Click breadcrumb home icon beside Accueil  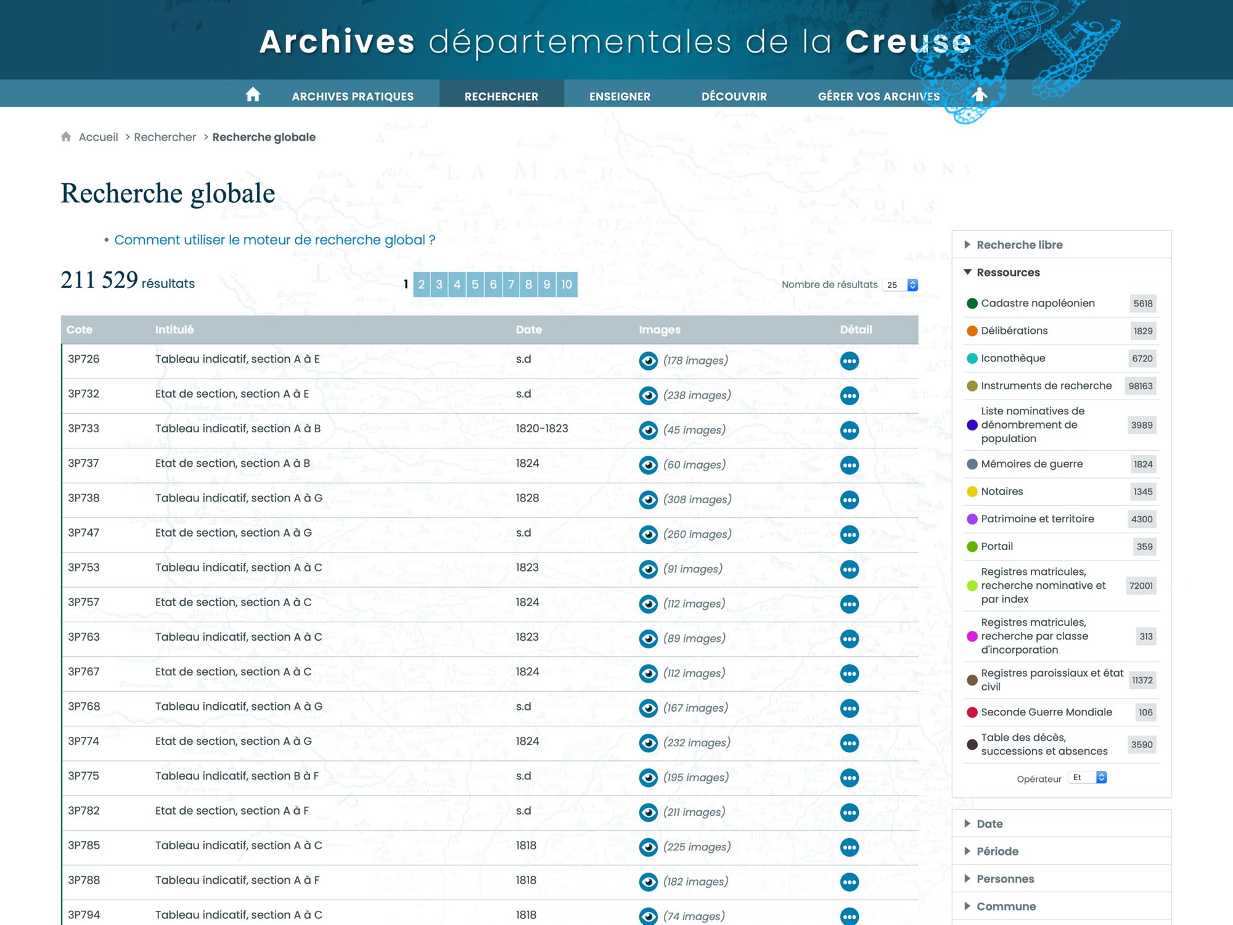(66, 137)
